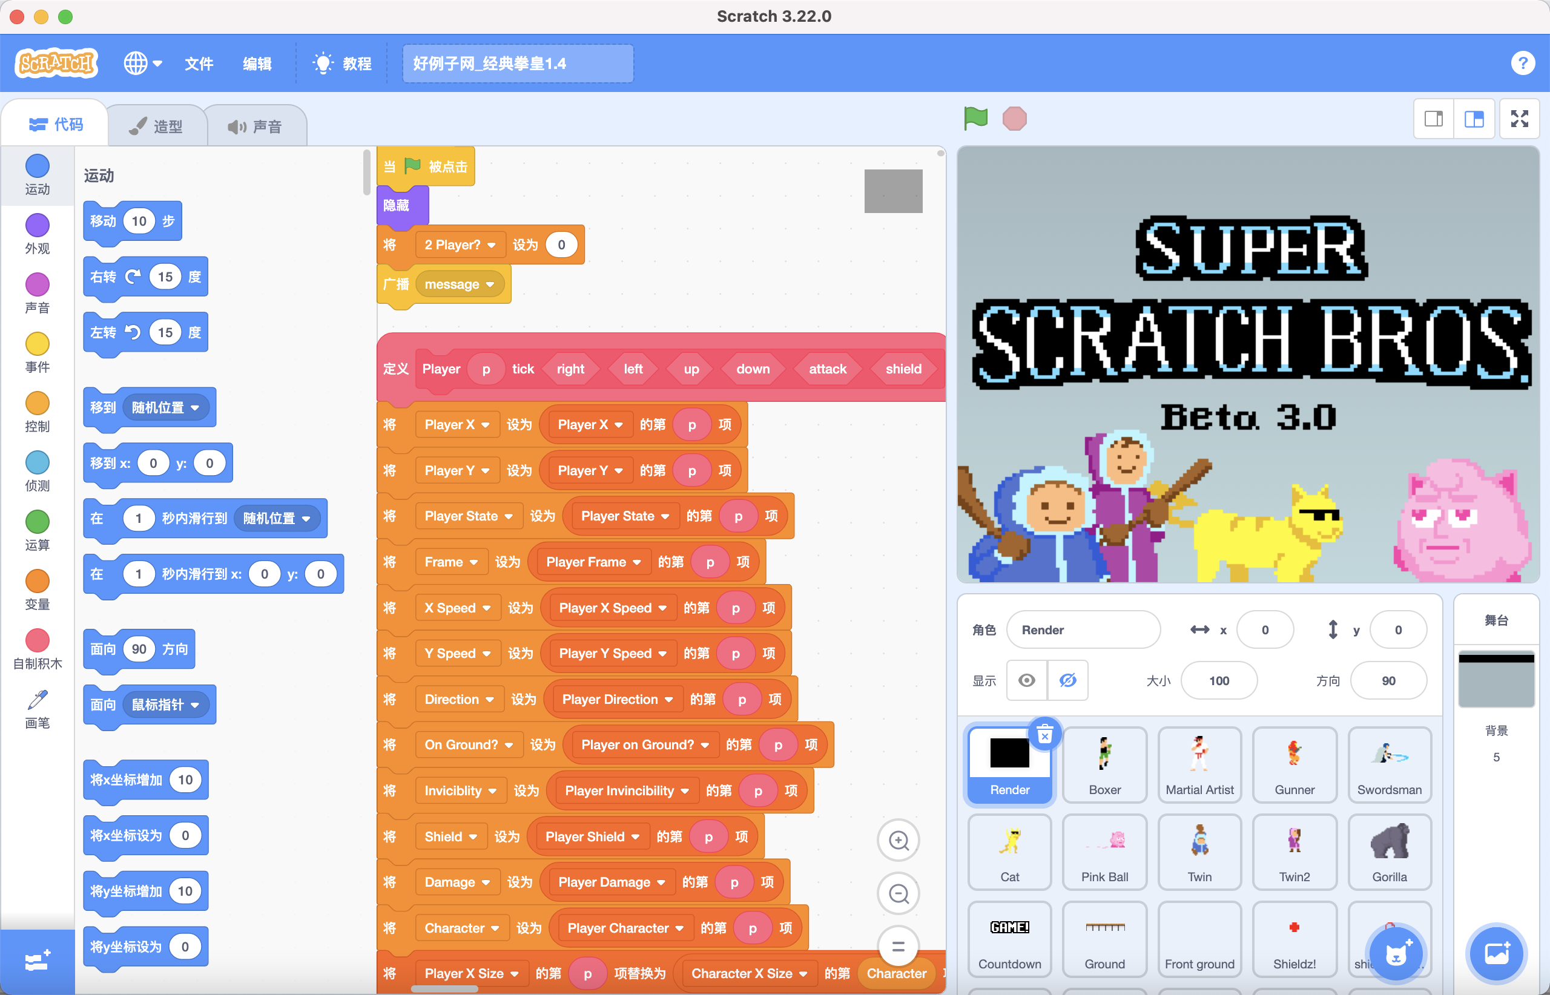The image size is (1550, 995).
Task: Select the Control block category
Action: pyautogui.click(x=38, y=412)
